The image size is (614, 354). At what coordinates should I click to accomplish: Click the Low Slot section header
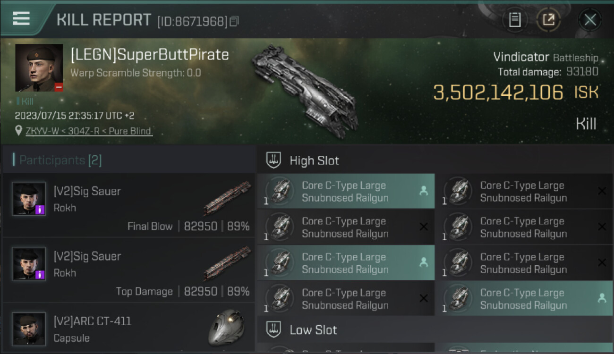pos(314,329)
